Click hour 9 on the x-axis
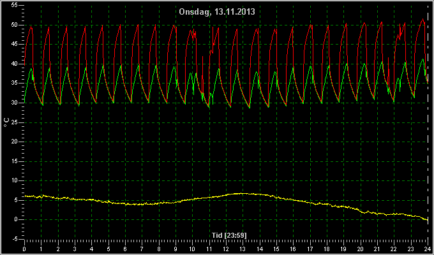 coord(176,249)
